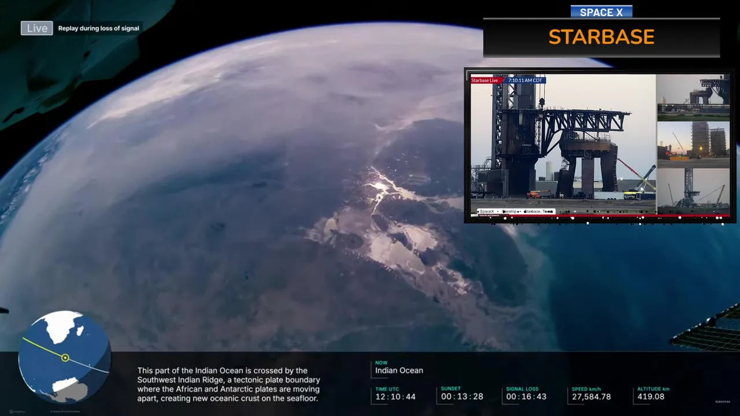Click the ALTITUDE value 419.08
Viewport: 740px width, 416px height.
(650, 396)
